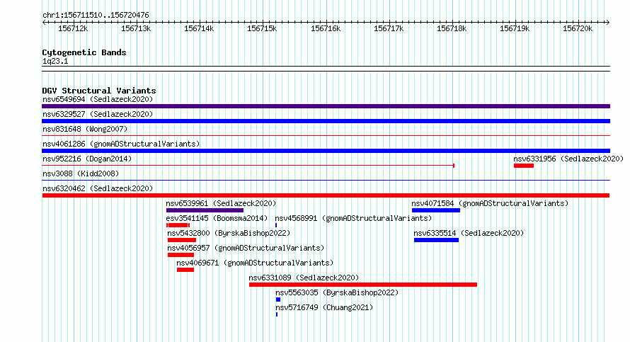Select the purple nsv6549694 variant bar
This screenshot has width=630, height=342.
click(326, 106)
